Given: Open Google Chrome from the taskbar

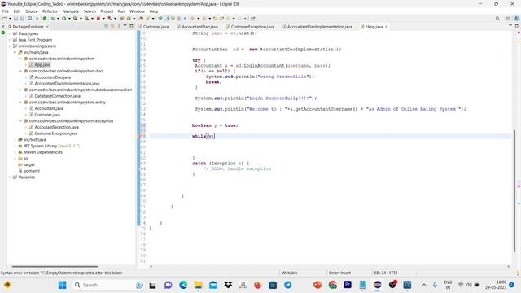Looking at the screenshot, I should click(x=333, y=285).
